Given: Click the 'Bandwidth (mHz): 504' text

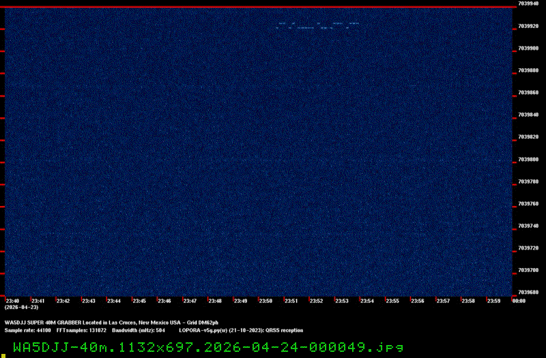Looking at the screenshot, I should (139, 331).
